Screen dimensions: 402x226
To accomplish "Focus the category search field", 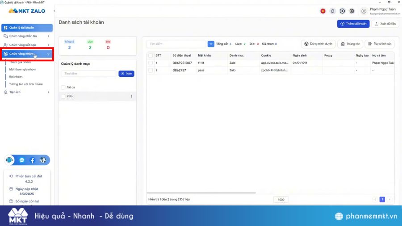I will pyautogui.click(x=88, y=74).
